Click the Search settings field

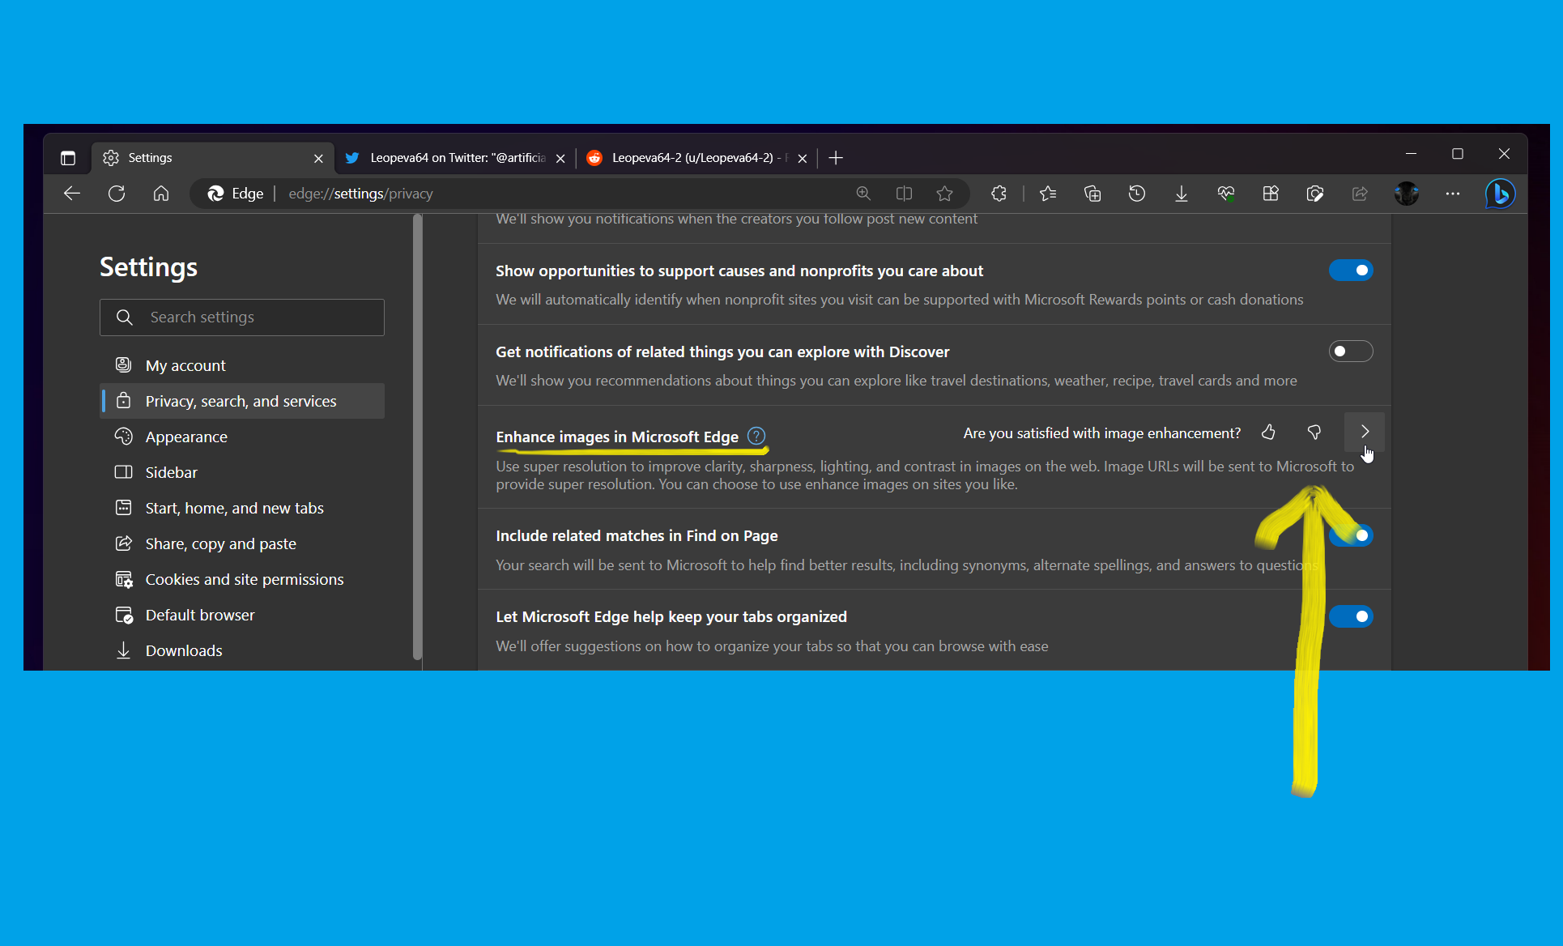251,317
